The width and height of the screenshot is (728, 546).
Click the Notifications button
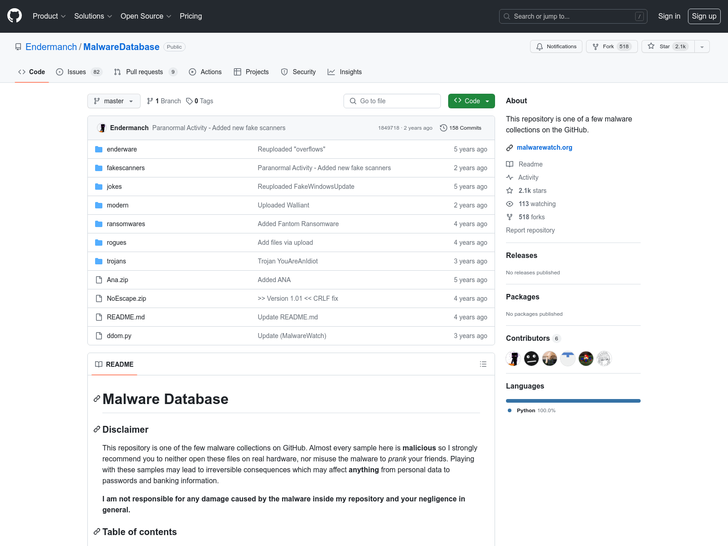556,46
